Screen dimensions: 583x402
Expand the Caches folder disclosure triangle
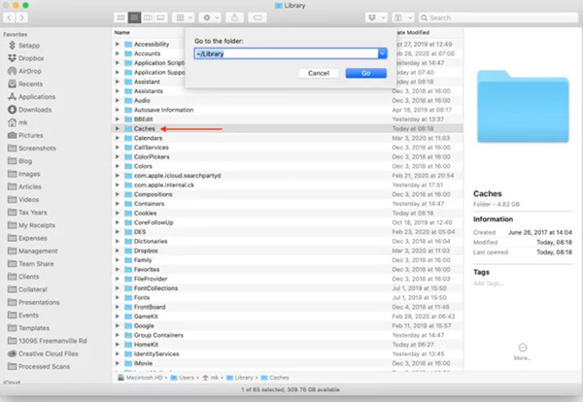tap(118, 128)
